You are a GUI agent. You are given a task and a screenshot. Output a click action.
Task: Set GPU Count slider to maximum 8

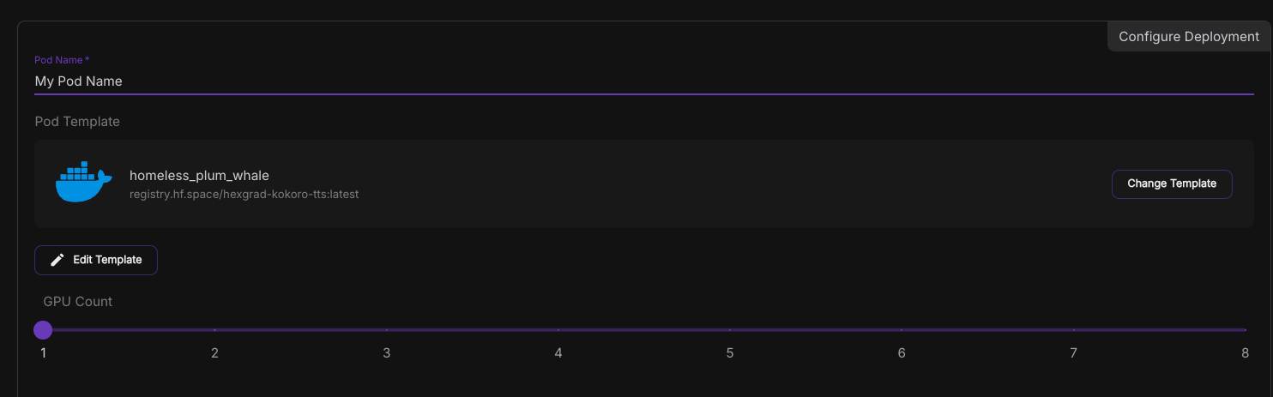pos(1245,330)
